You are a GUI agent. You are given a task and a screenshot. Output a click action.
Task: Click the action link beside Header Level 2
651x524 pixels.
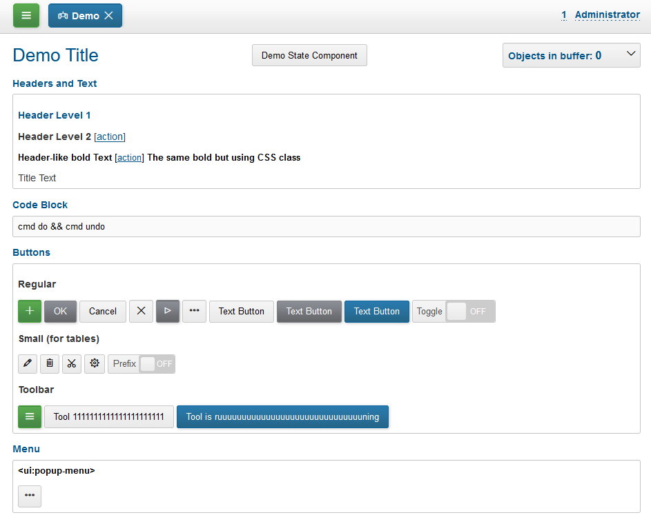110,137
